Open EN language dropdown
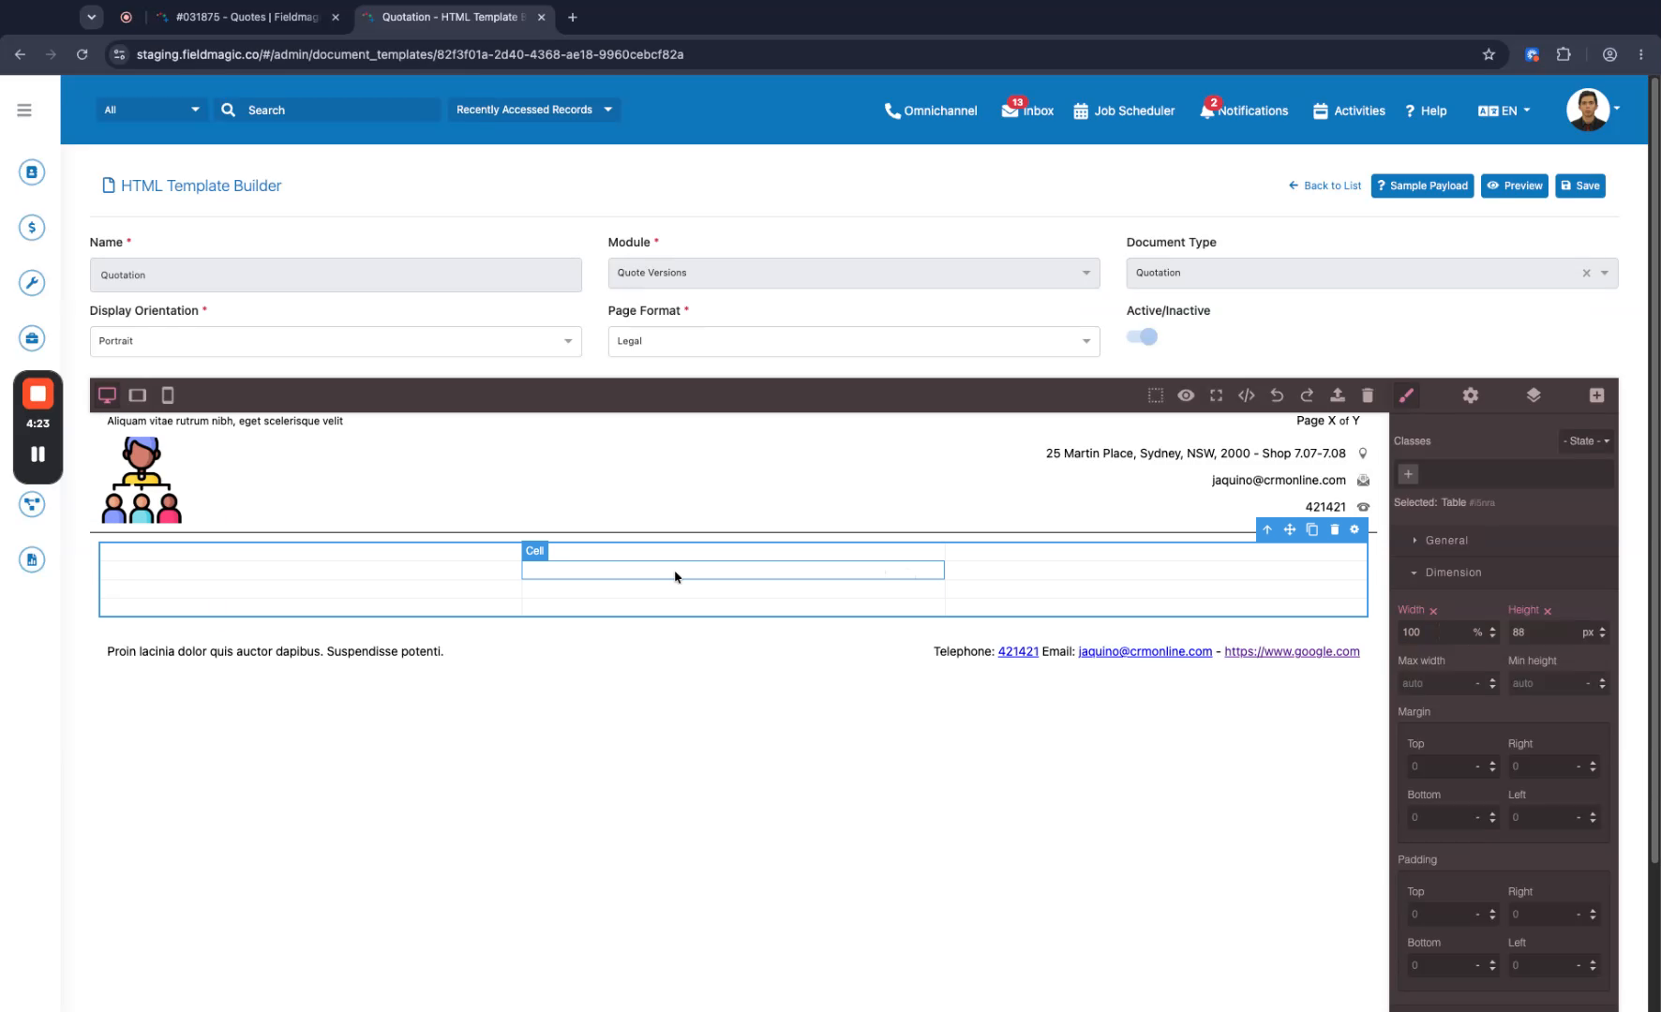Image resolution: width=1661 pixels, height=1012 pixels. pyautogui.click(x=1504, y=111)
